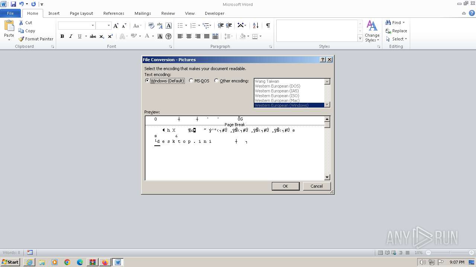Click preview pane scrollbar down arrow
The height and width of the screenshot is (267, 476).
[327, 177]
